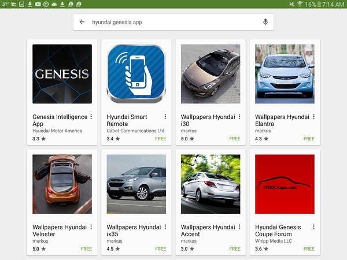Select the 'Wallpapers Hyundai Accent' title
This screenshot has width=347, height=260.
(x=208, y=231)
